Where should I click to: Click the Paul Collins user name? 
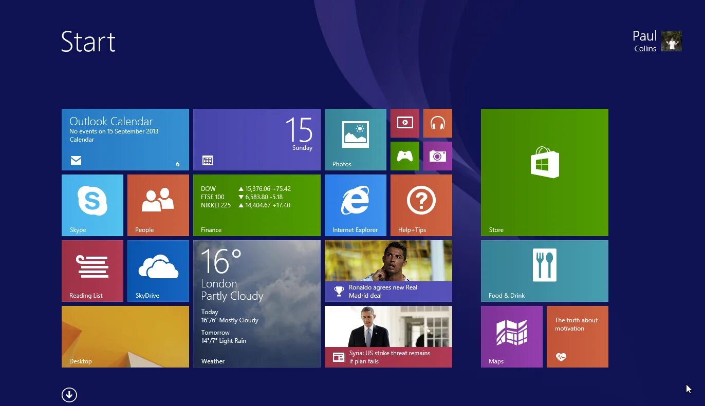[x=645, y=41]
